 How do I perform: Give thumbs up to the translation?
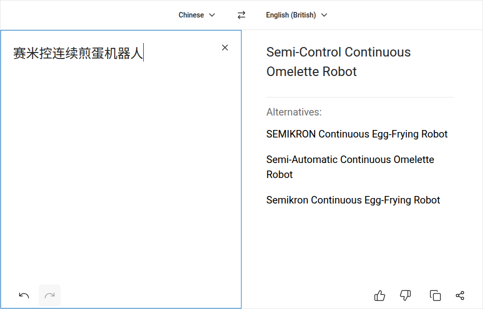point(379,295)
